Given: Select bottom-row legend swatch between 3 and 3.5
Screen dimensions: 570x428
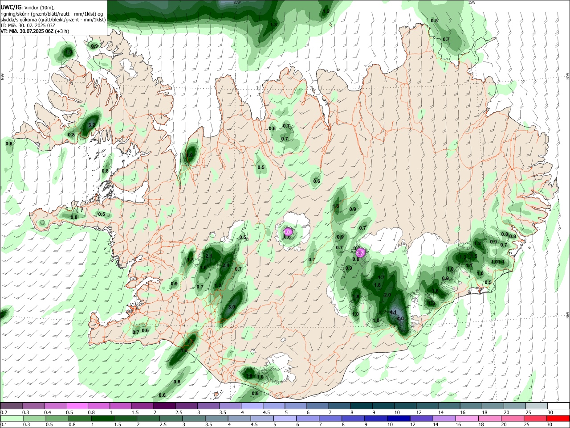Looking at the screenshot, I should [x=194, y=419].
